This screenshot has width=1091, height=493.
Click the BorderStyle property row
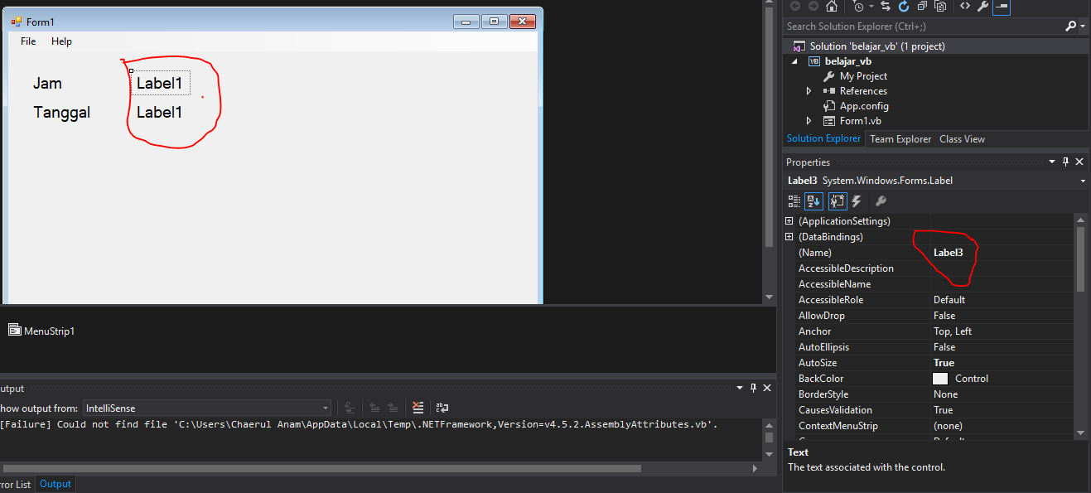tap(929, 394)
